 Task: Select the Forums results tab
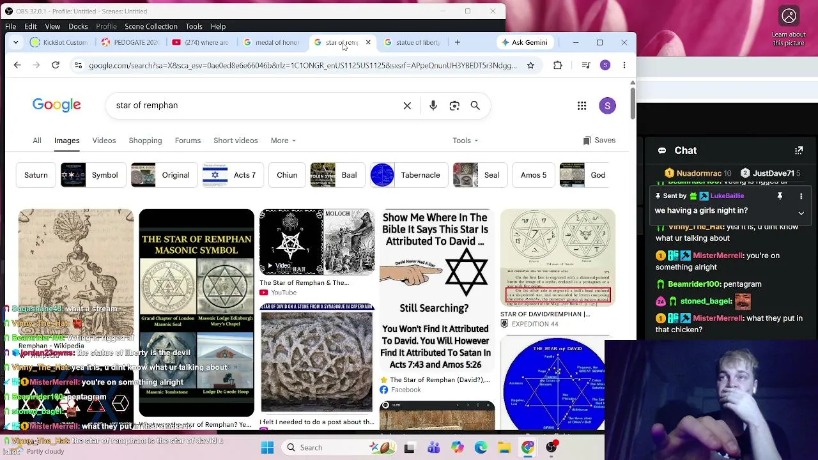tap(188, 141)
